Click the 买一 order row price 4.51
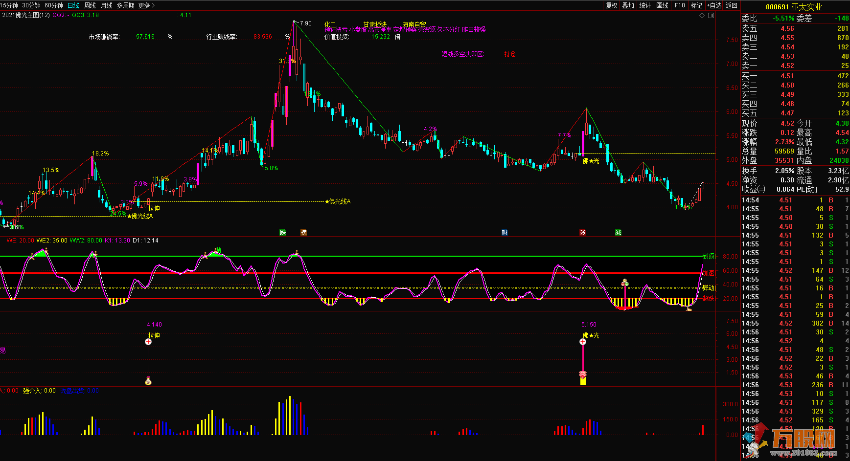This screenshot has width=850, height=461. point(787,76)
